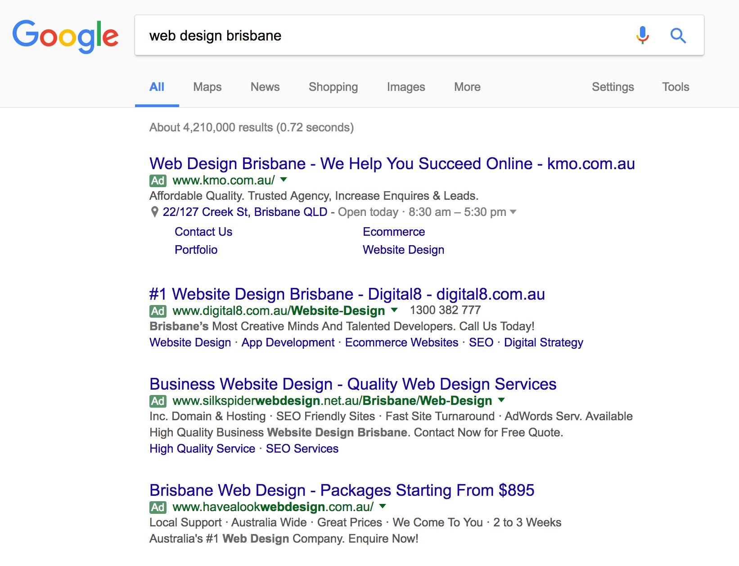Open dropdown arrow beside digital8.com.au URL

[x=394, y=310]
